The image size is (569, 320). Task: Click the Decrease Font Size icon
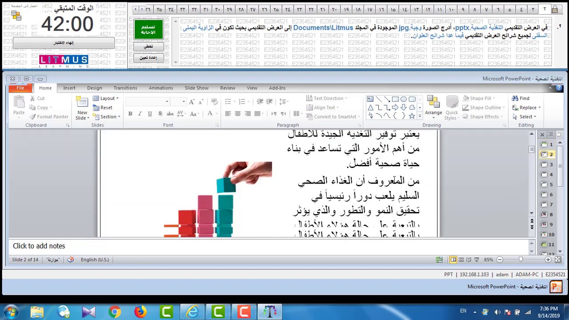click(201, 102)
